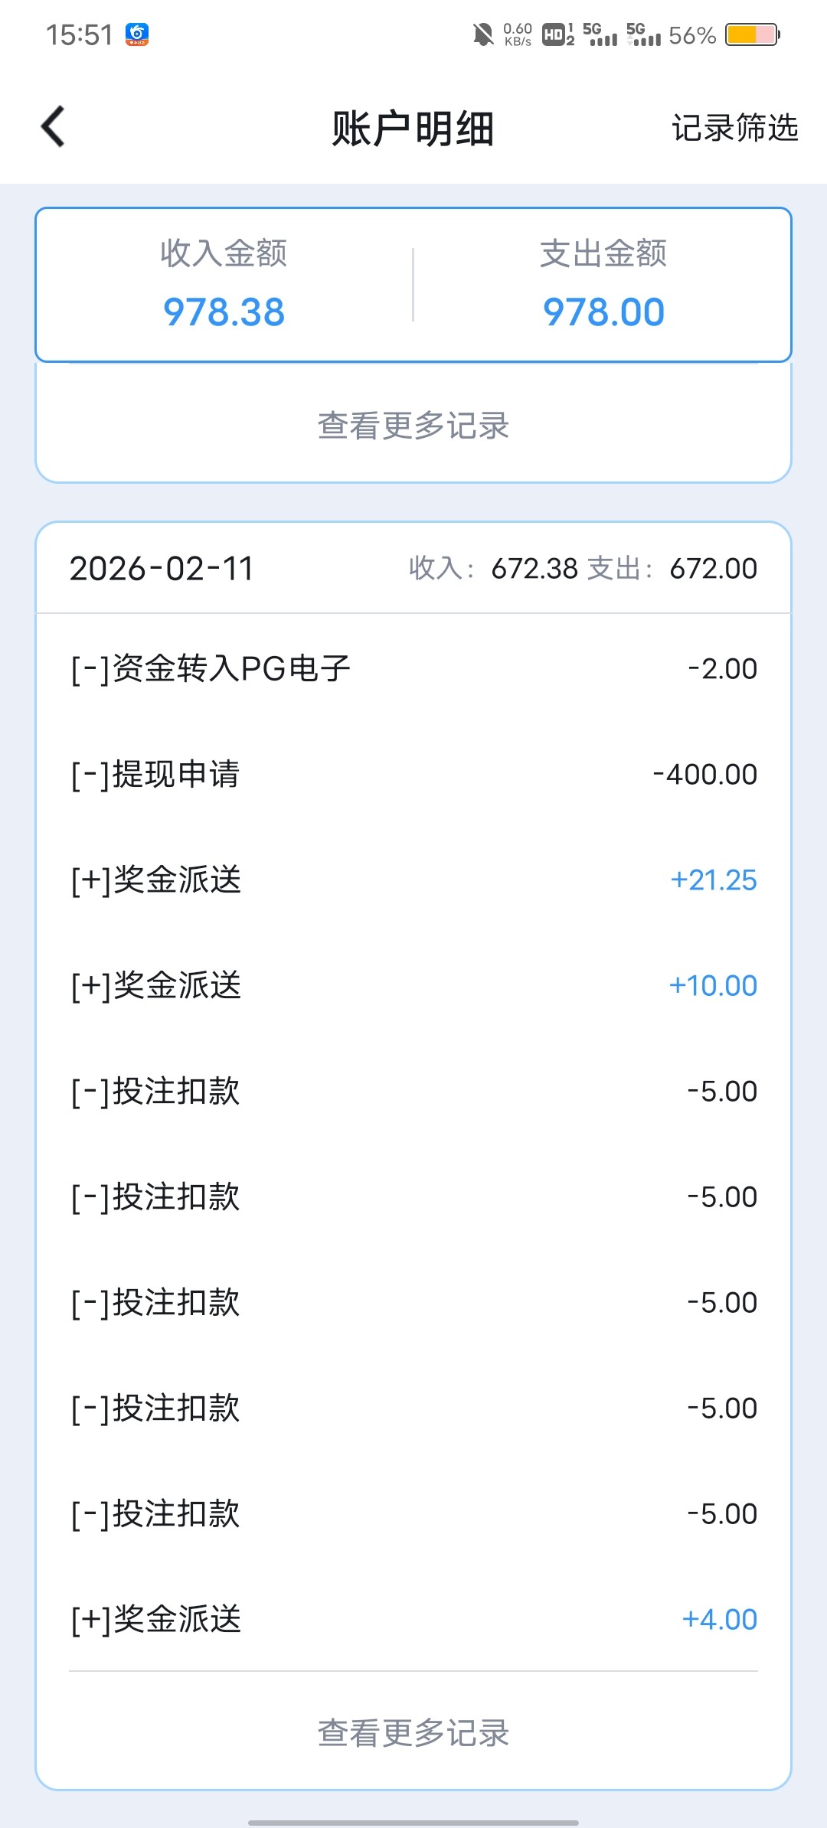The image size is (827, 1828).
Task: Open the 提现申请 -400.00 entry
Action: click(413, 774)
